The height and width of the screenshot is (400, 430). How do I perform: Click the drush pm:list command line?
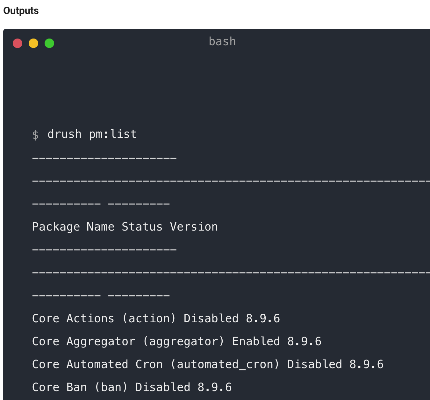pos(92,134)
